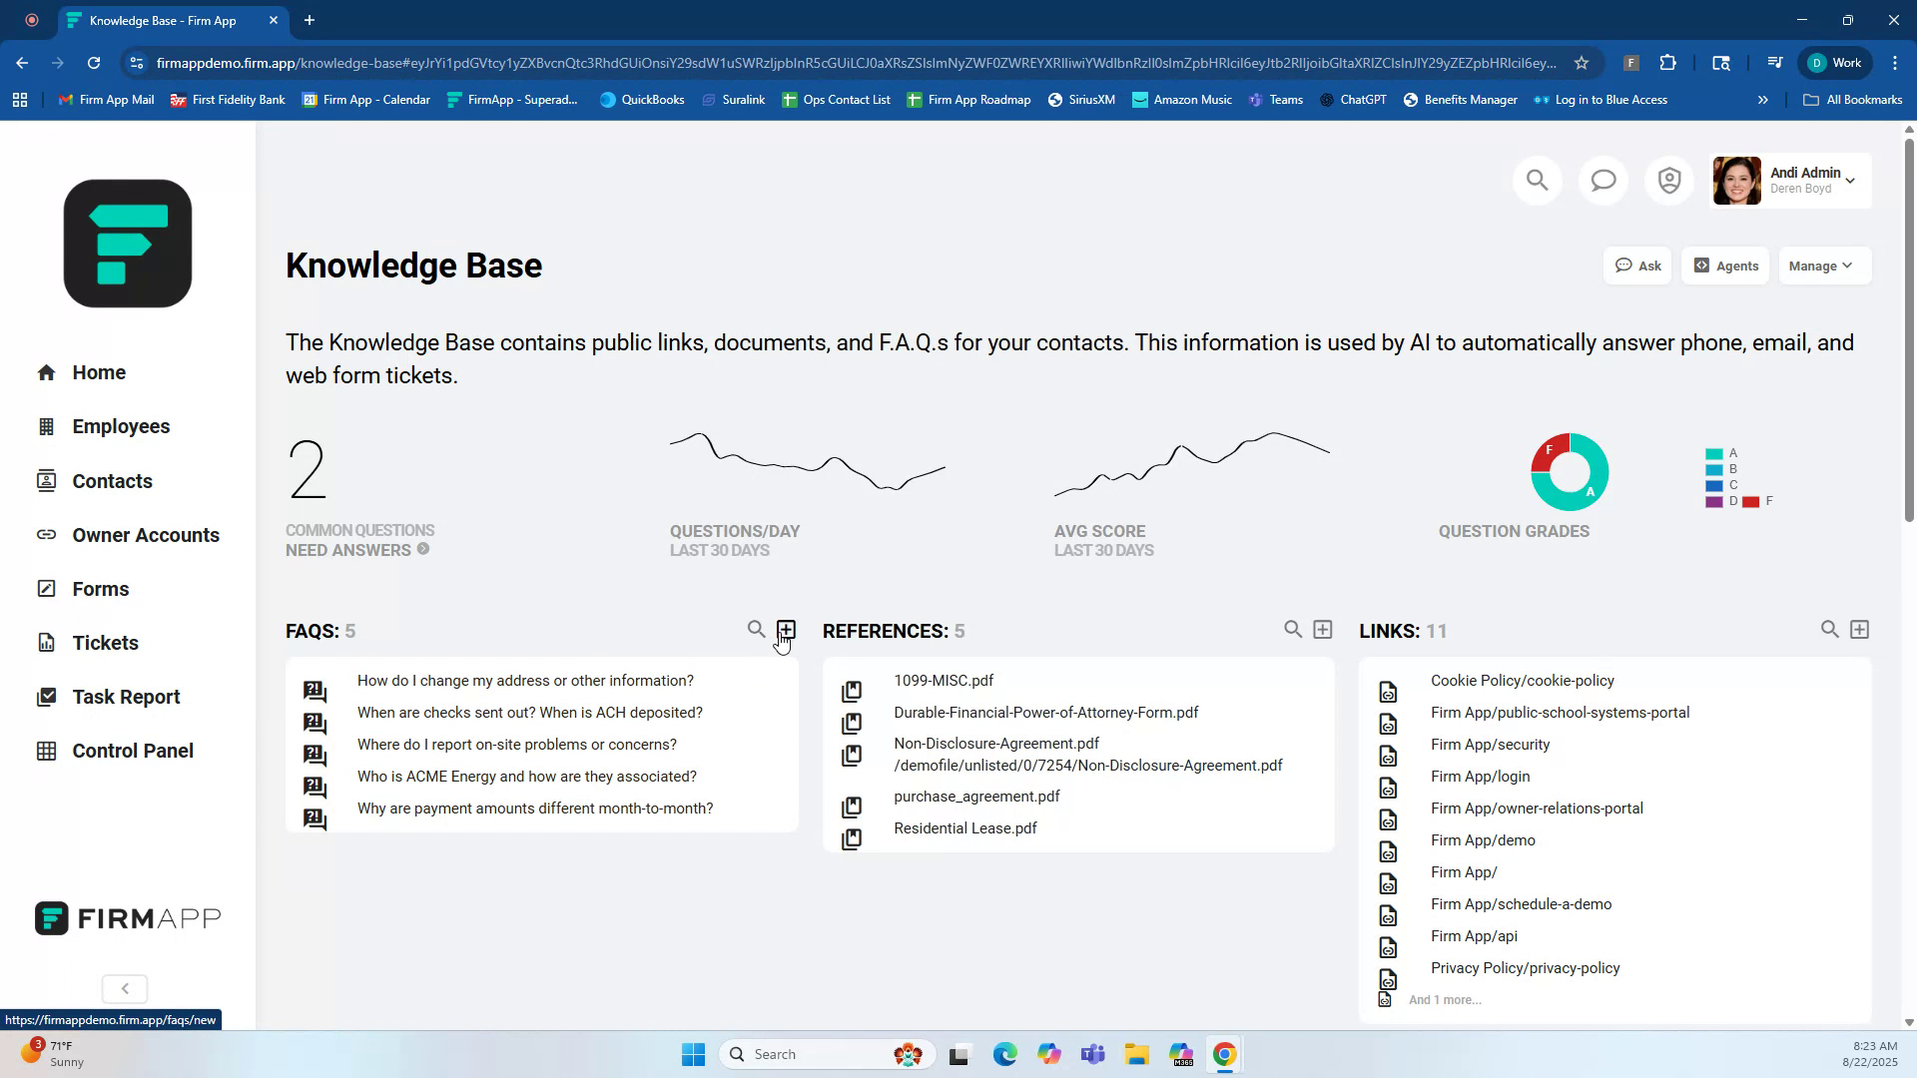Click the Ask button
Viewport: 1917px width, 1078px height.
(x=1637, y=266)
